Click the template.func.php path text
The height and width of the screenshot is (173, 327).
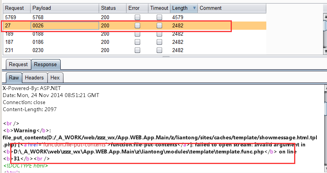pos(139,151)
